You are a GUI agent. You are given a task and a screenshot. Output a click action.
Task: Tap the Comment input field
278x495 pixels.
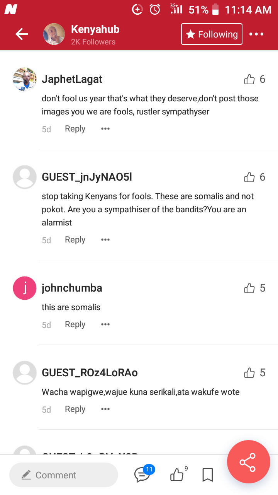pos(64,475)
